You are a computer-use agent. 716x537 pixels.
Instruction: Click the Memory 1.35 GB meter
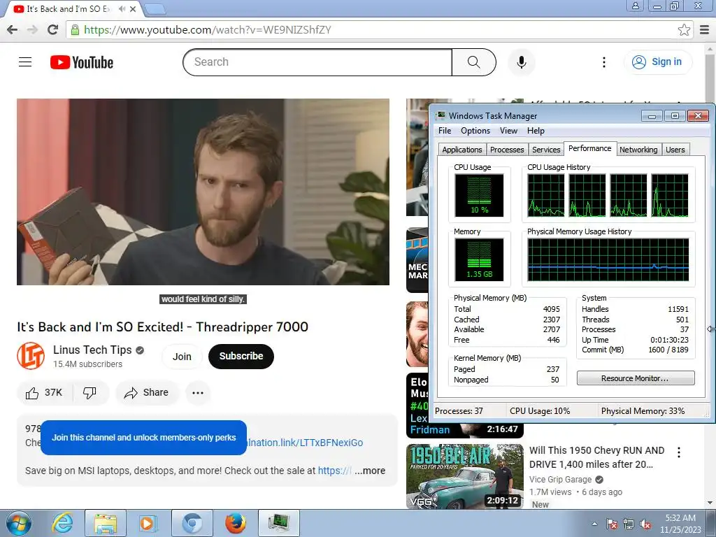pos(479,259)
